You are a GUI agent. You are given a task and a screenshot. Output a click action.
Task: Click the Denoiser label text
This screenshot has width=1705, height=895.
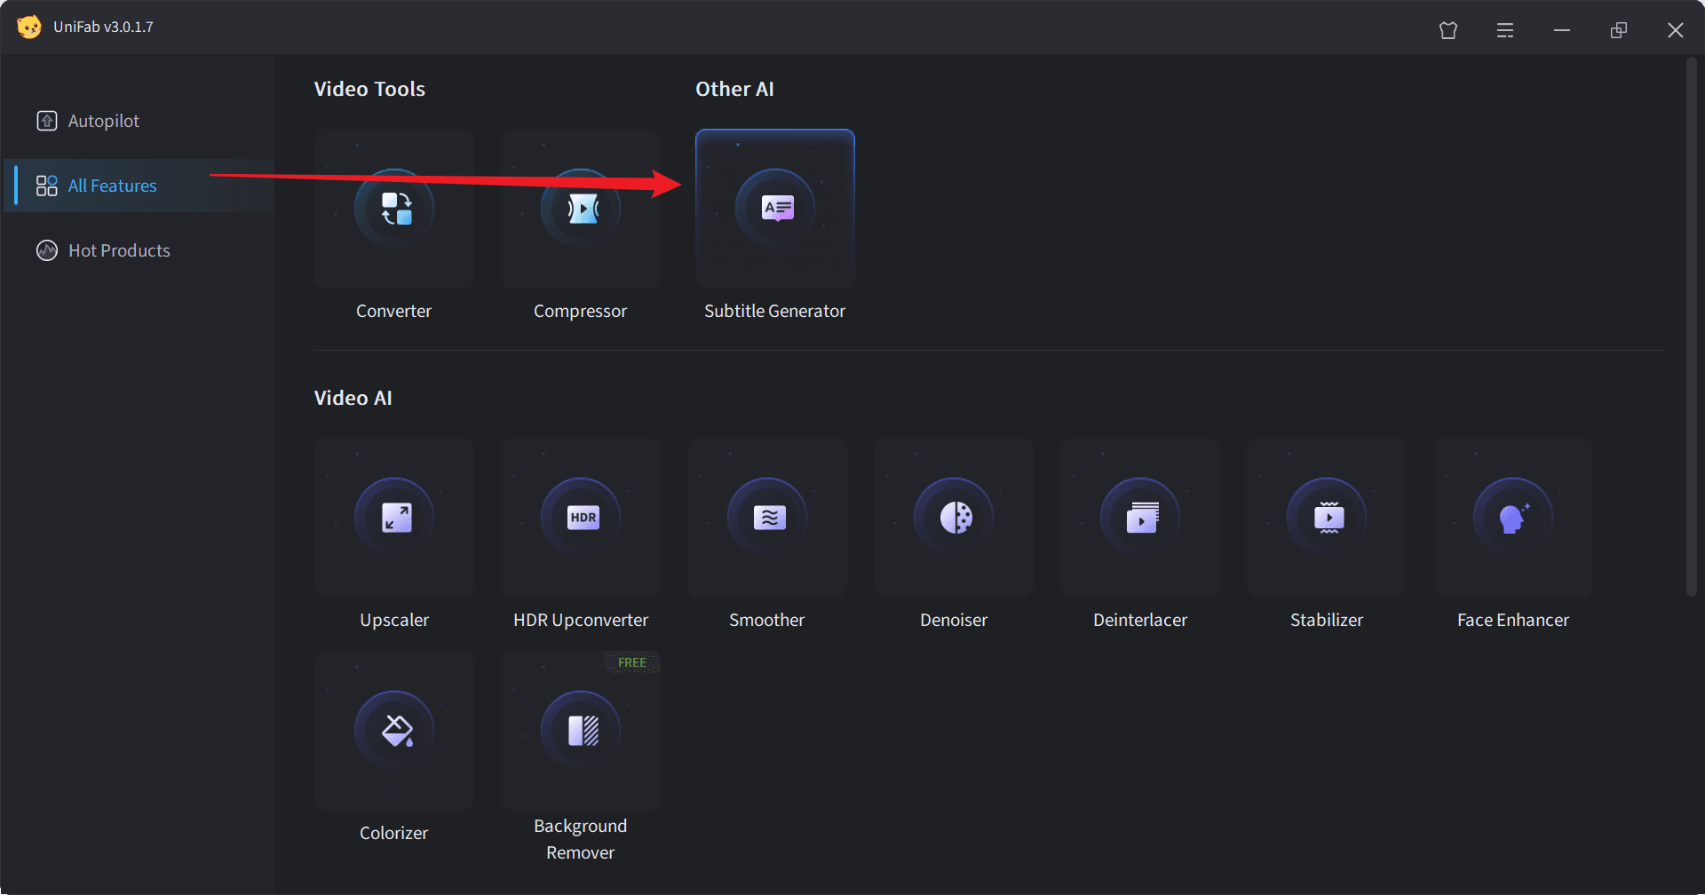click(954, 620)
